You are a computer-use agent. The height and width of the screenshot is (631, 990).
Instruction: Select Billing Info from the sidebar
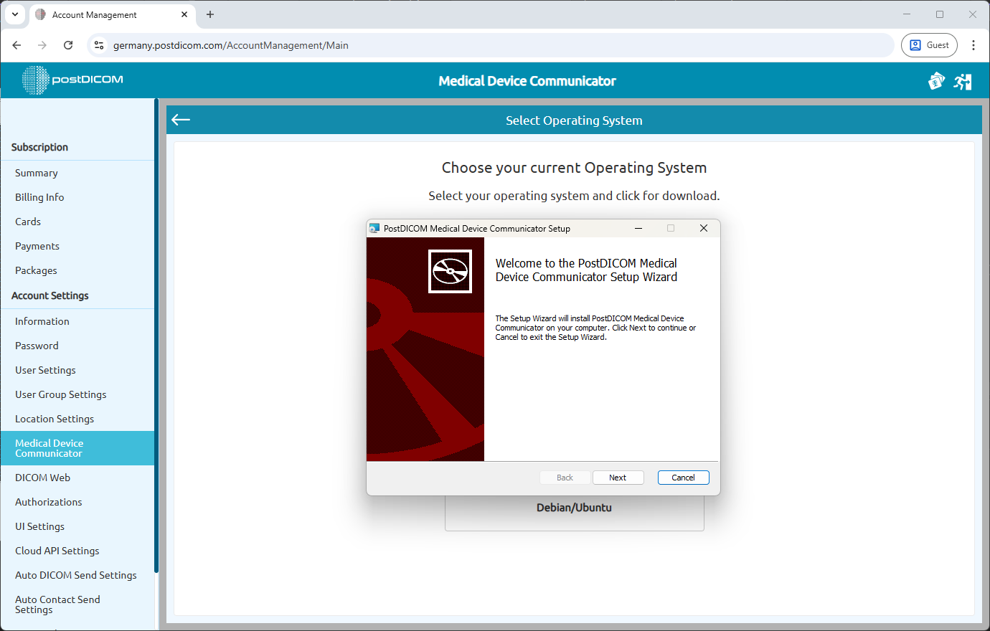pyautogui.click(x=39, y=196)
